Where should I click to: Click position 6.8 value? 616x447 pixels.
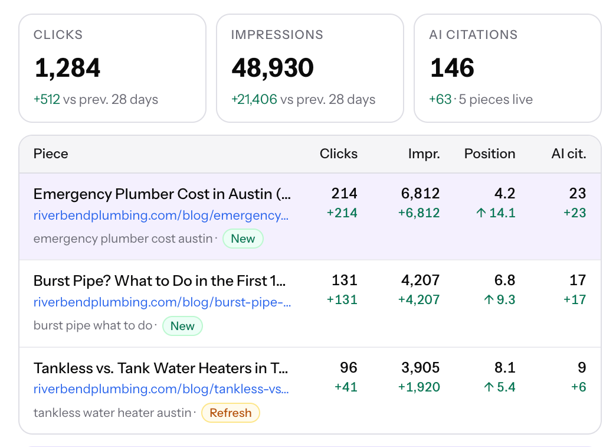pos(504,280)
